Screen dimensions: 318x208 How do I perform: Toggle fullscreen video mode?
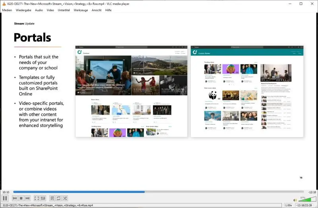[x=37, y=198]
